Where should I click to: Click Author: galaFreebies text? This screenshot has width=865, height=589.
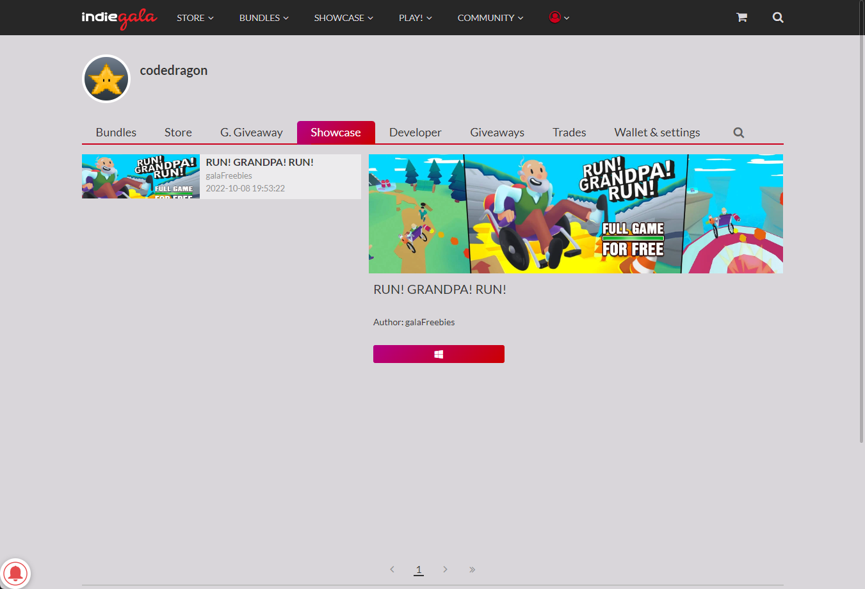[414, 322]
